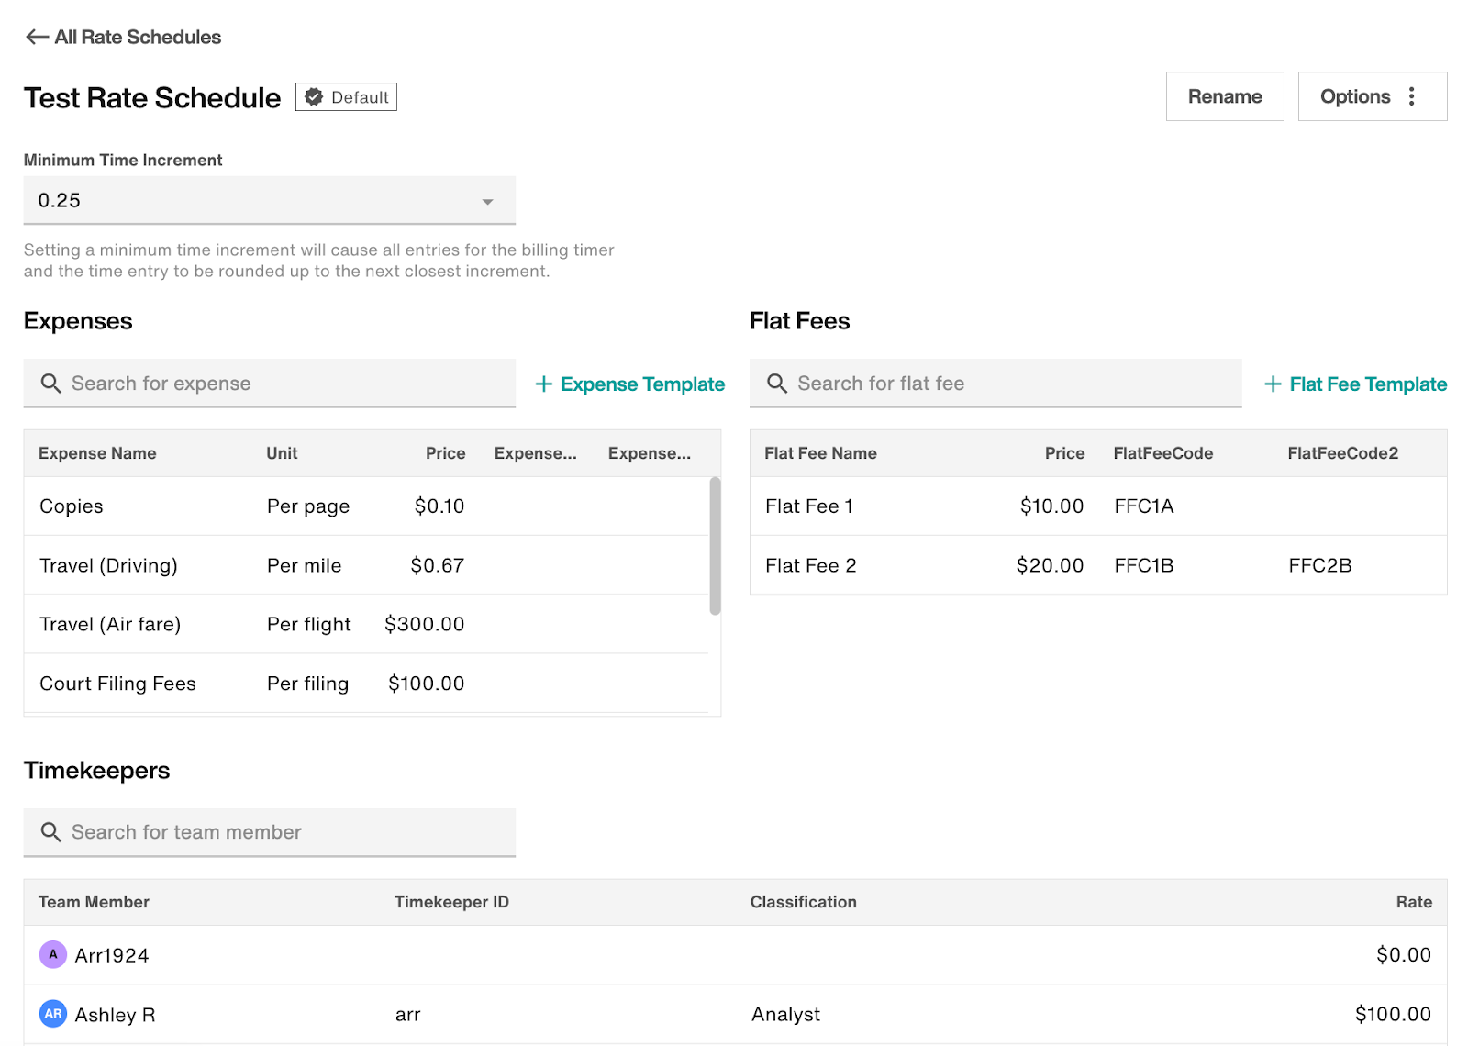This screenshot has width=1468, height=1046.
Task: Add a new Expense Template
Action: pos(630,384)
